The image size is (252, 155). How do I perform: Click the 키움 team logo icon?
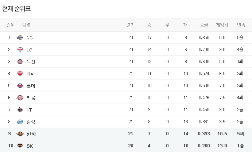pos(20,98)
